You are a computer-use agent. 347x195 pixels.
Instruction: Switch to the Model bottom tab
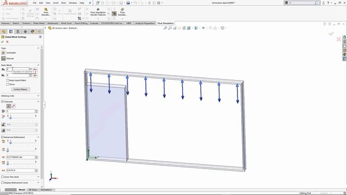[x=22, y=190]
